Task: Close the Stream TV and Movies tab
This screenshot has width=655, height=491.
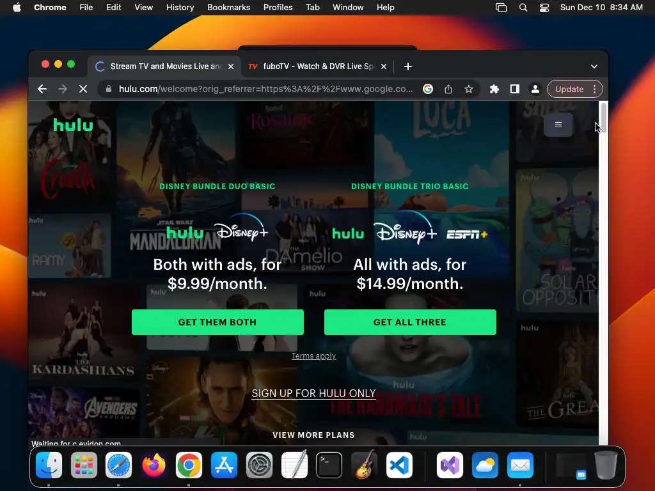Action: [230, 66]
